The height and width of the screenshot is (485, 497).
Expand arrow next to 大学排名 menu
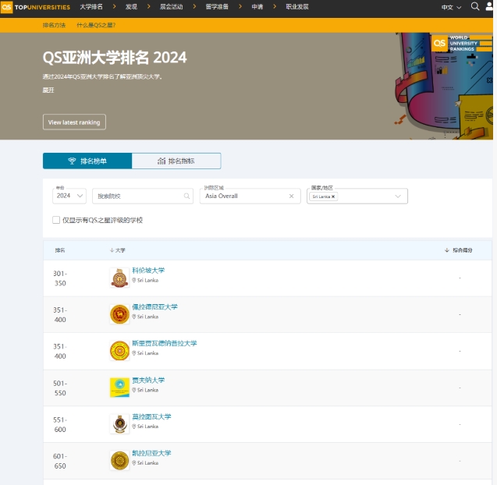[x=115, y=7]
